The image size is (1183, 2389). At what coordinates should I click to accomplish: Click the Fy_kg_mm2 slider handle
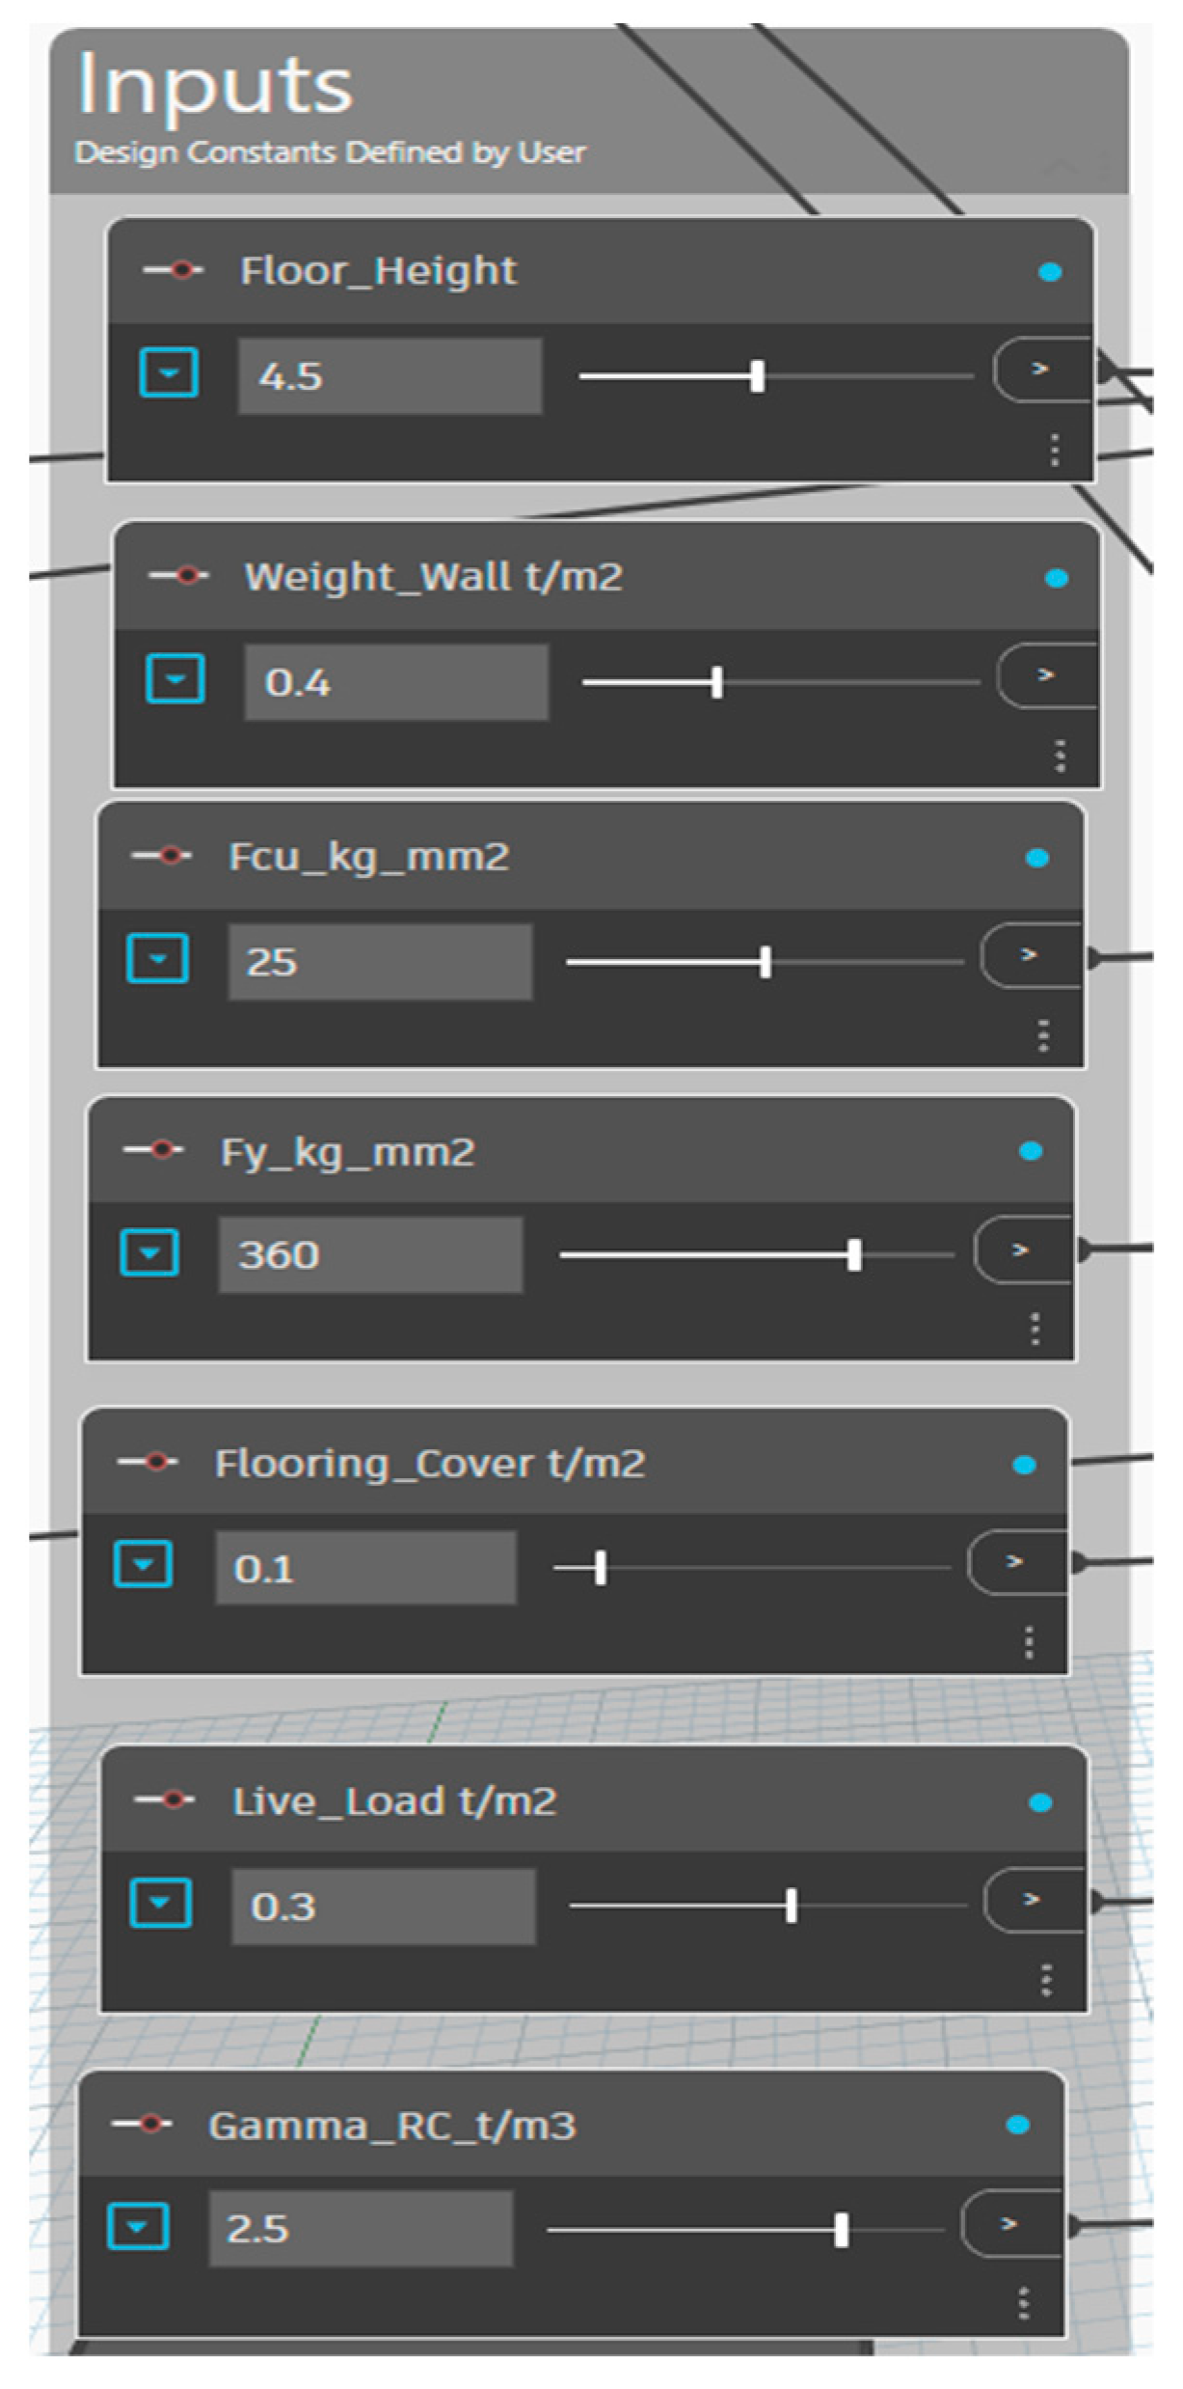(x=853, y=1254)
